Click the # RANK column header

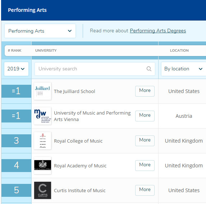tap(15, 51)
